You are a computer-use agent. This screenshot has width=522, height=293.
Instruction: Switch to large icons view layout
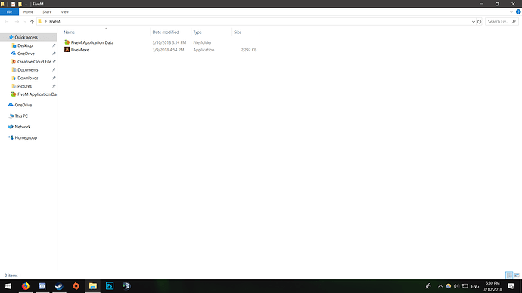(x=517, y=275)
